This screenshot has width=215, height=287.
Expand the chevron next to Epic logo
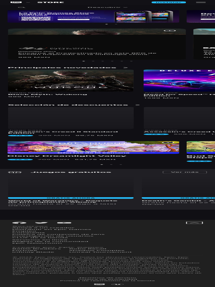click(x=28, y=2)
